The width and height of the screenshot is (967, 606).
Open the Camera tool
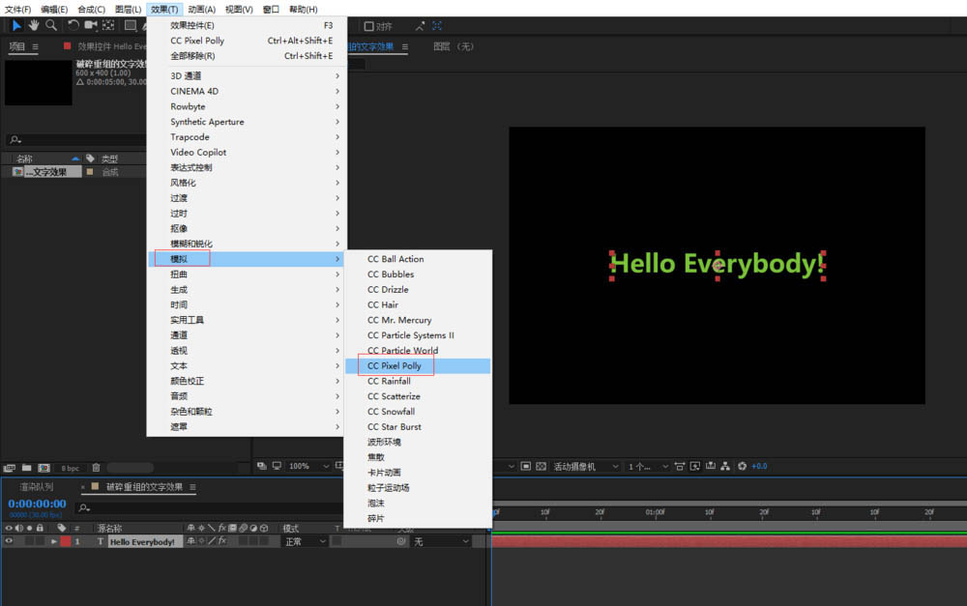point(91,25)
